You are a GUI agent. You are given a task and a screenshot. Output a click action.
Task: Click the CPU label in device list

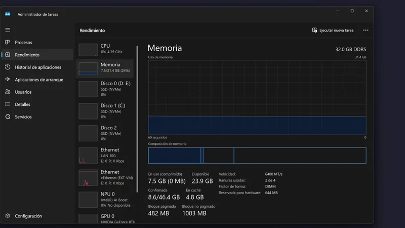tap(105, 46)
